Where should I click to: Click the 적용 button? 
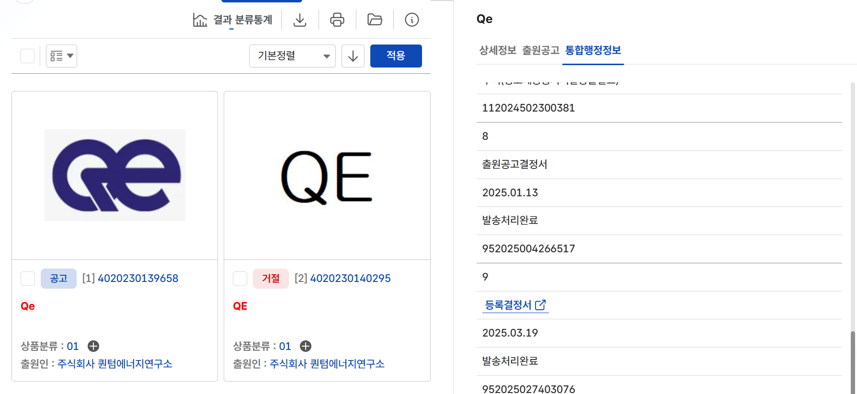[x=396, y=56]
